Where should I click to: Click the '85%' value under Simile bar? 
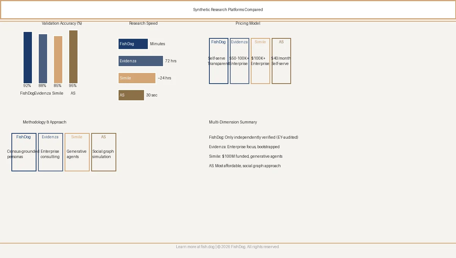click(57, 86)
